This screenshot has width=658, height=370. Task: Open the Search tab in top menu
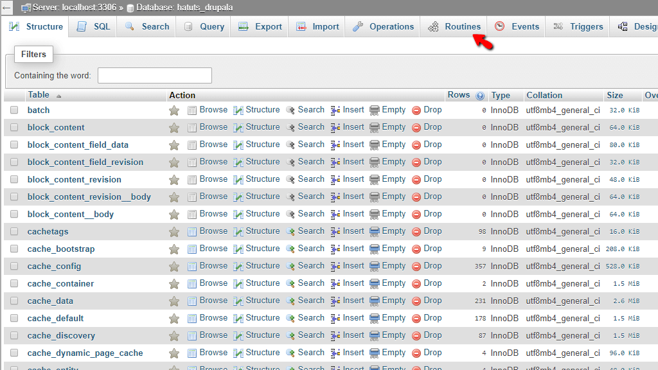tap(147, 26)
